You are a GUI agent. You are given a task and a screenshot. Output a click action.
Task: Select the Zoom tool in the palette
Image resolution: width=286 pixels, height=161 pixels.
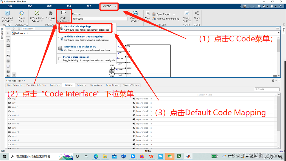8,40
